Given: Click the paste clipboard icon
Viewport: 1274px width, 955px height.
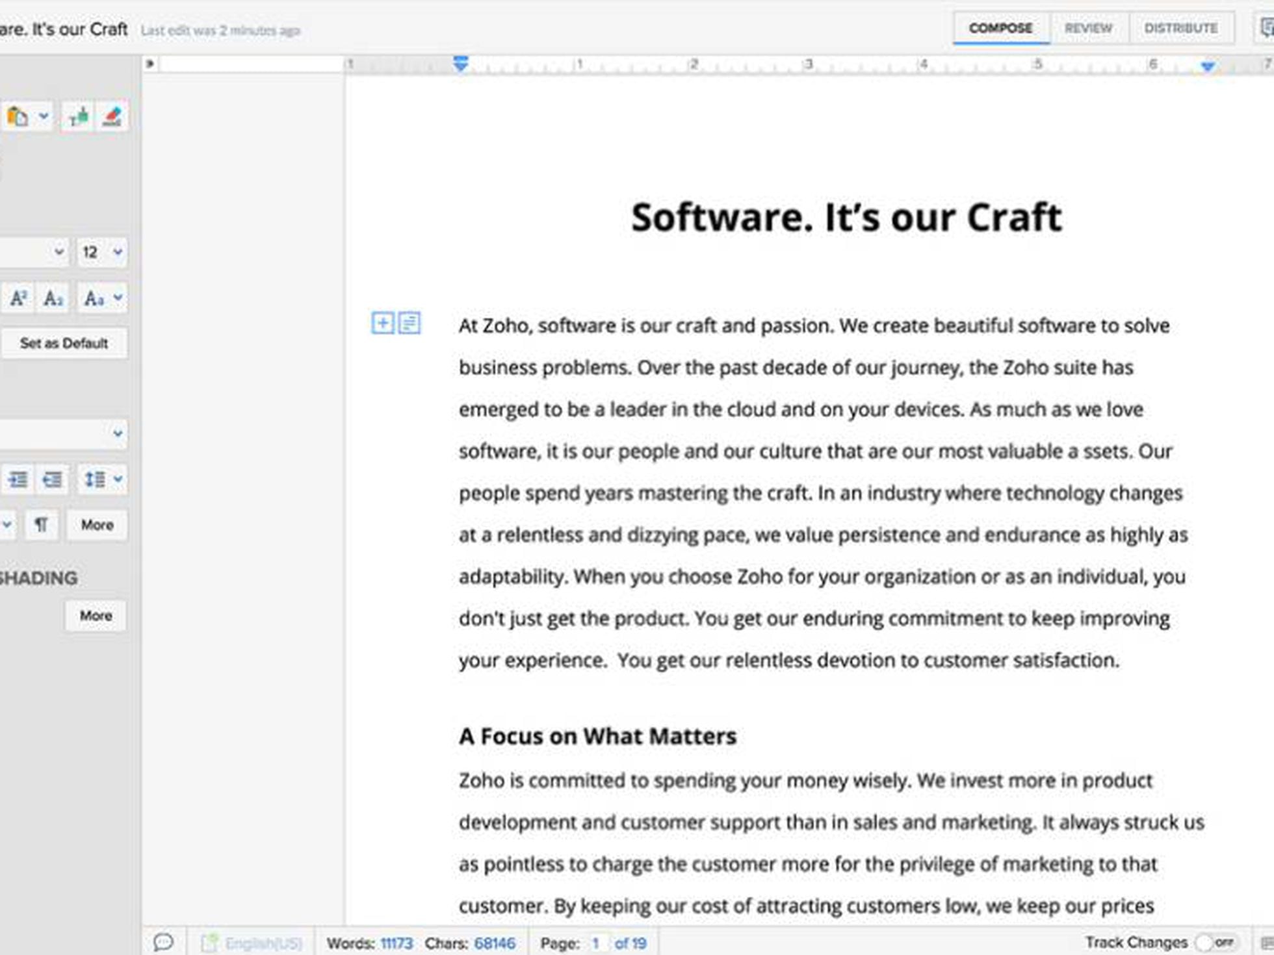Looking at the screenshot, I should [x=17, y=117].
